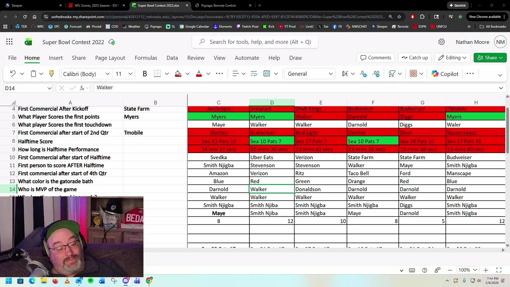Click the status bar help icon

click(x=425, y=270)
